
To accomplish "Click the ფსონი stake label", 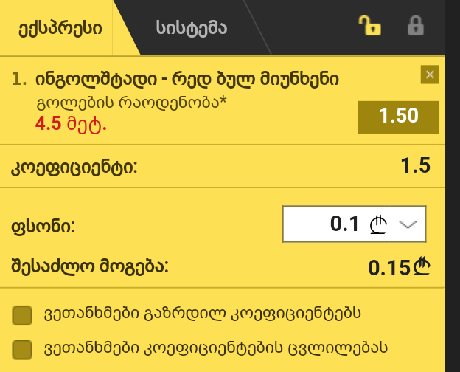I will pyautogui.click(x=43, y=227).
